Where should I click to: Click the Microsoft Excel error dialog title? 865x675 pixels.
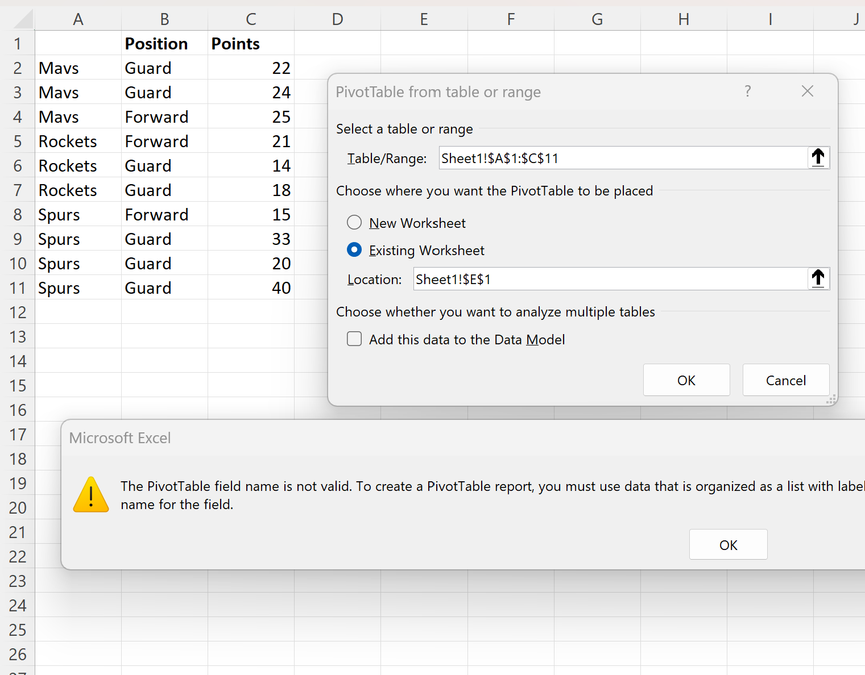(x=119, y=438)
